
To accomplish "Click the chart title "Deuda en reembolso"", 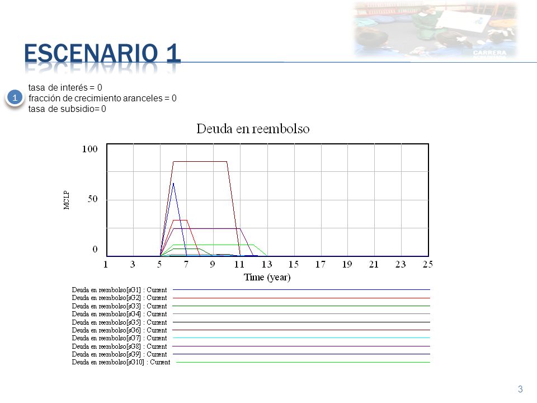I will [253, 129].
